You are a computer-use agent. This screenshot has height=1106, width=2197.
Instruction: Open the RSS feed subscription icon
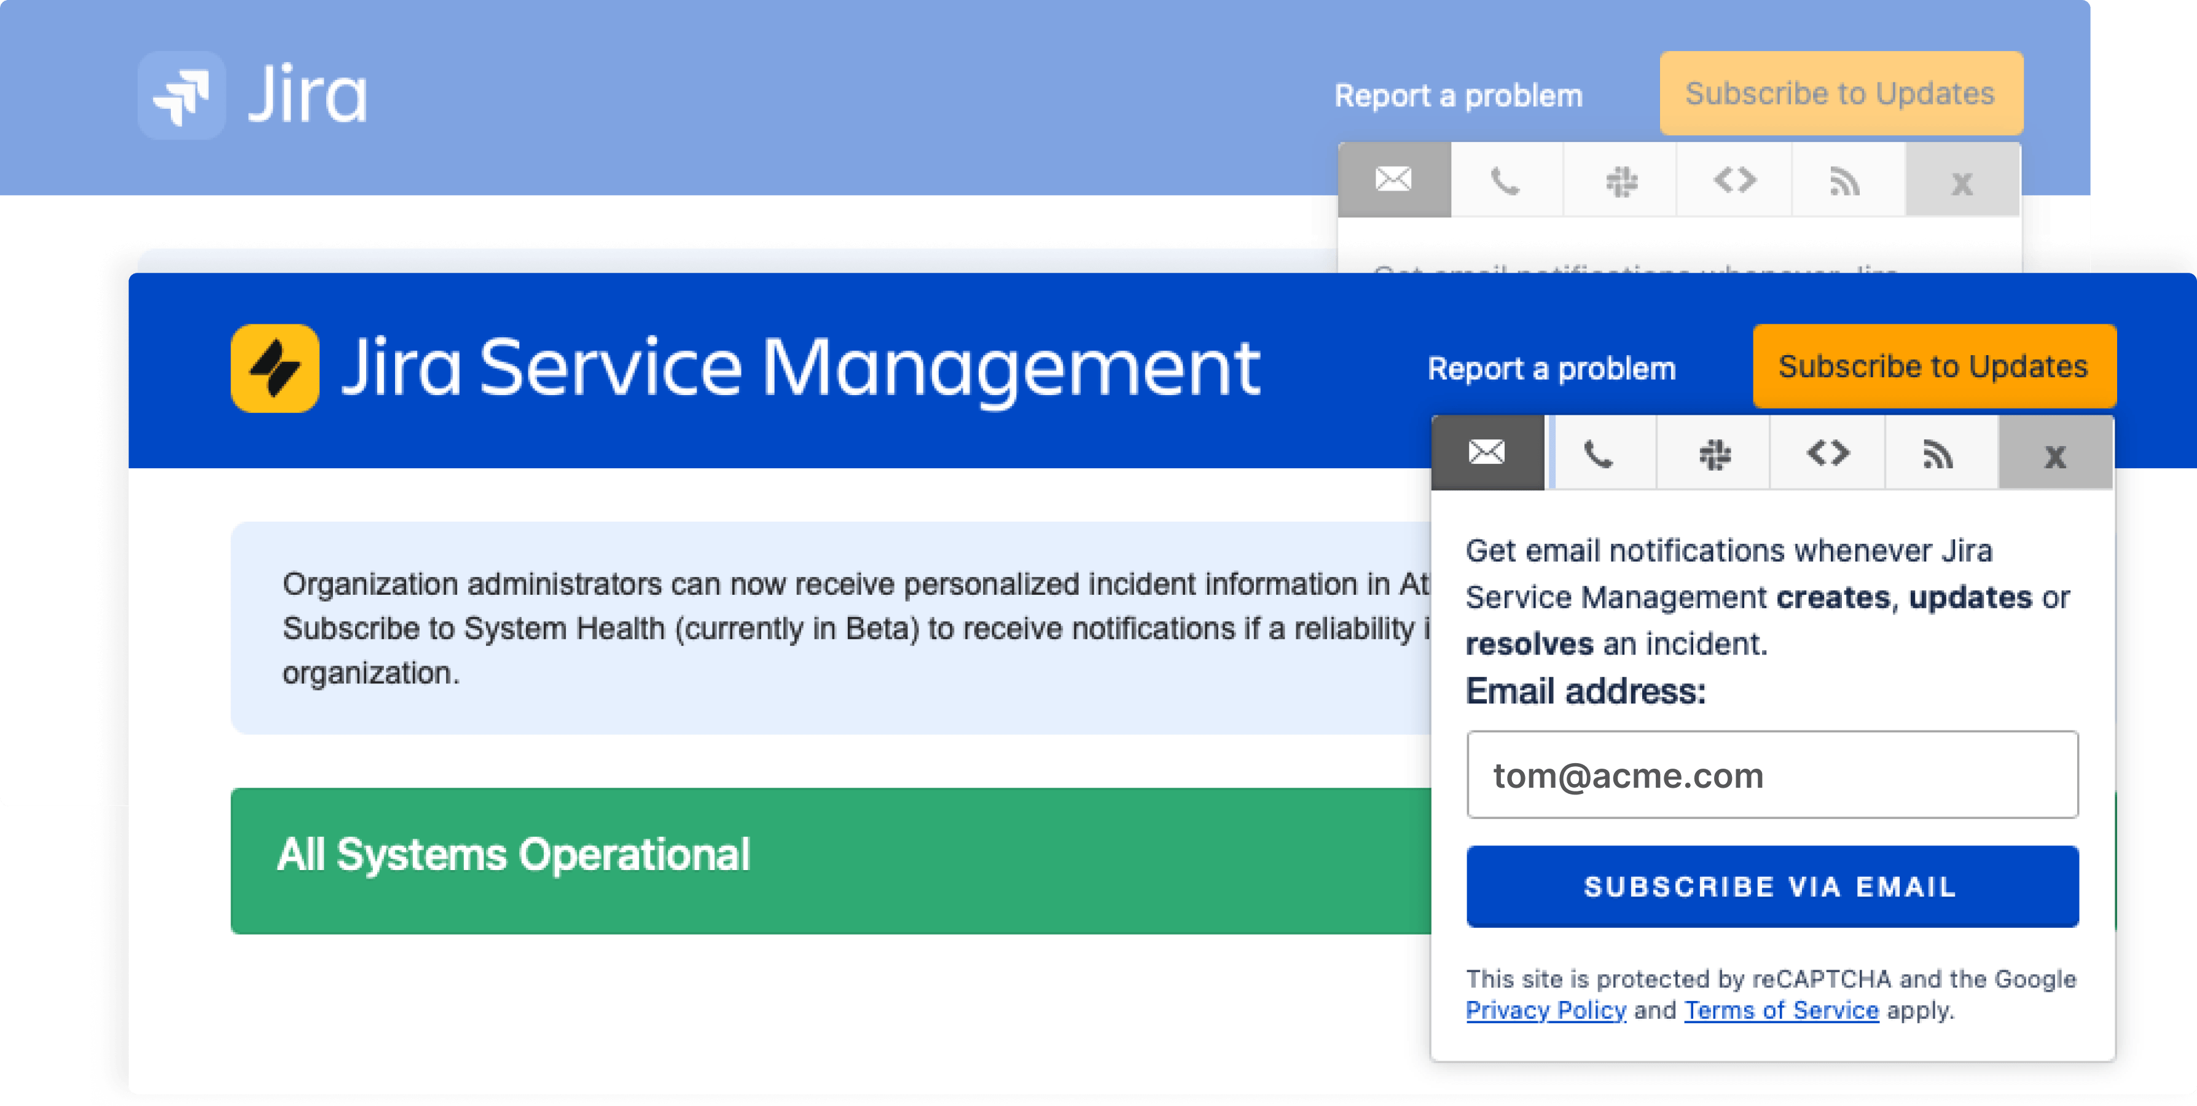[x=1940, y=453]
